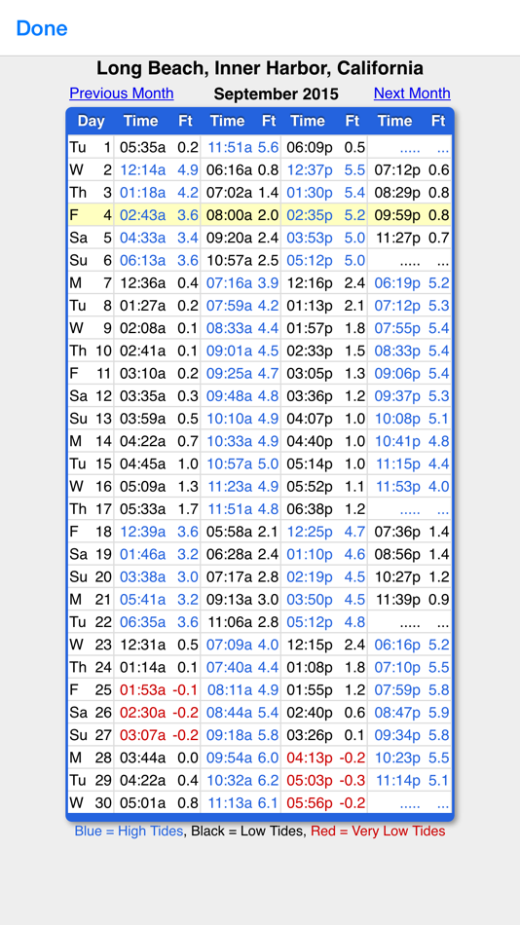Tap the Done button
Viewport: 520px width, 925px height.
tap(42, 27)
